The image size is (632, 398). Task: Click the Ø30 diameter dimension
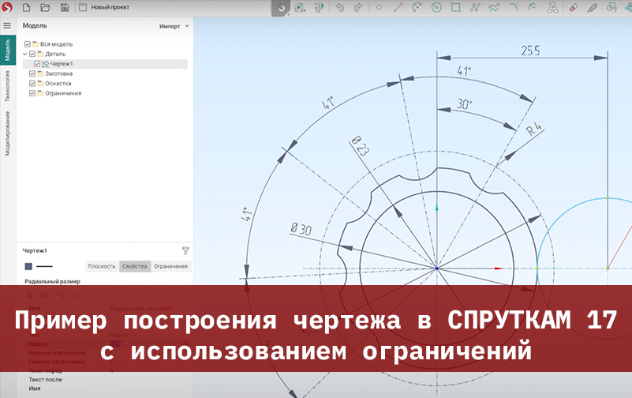click(301, 229)
